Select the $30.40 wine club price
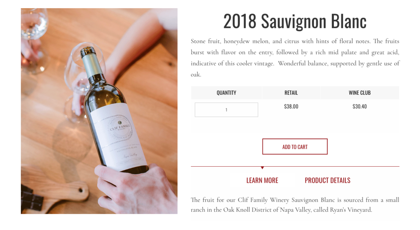 [x=360, y=107]
